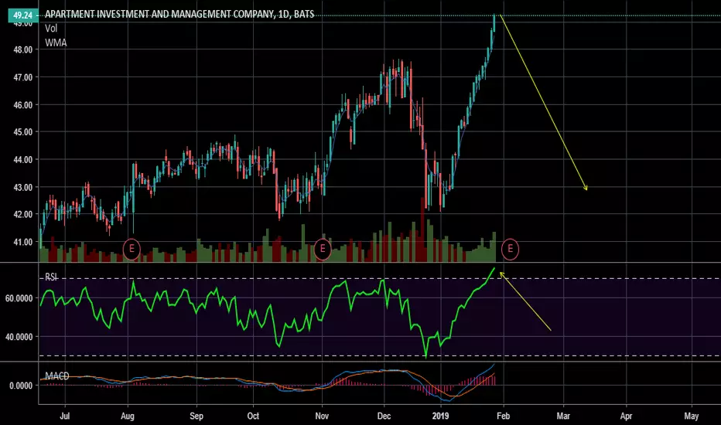Screen dimensions: 721x425
Task: Click the Nov label on time axis
Action: (x=322, y=416)
